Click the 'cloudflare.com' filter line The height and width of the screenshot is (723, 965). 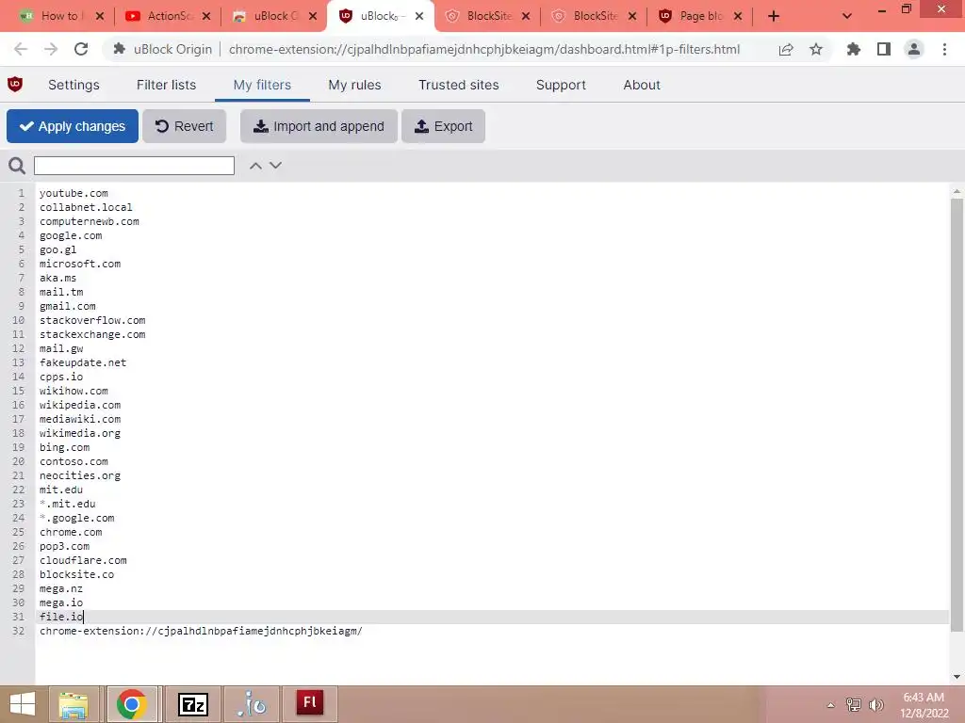[x=83, y=561]
